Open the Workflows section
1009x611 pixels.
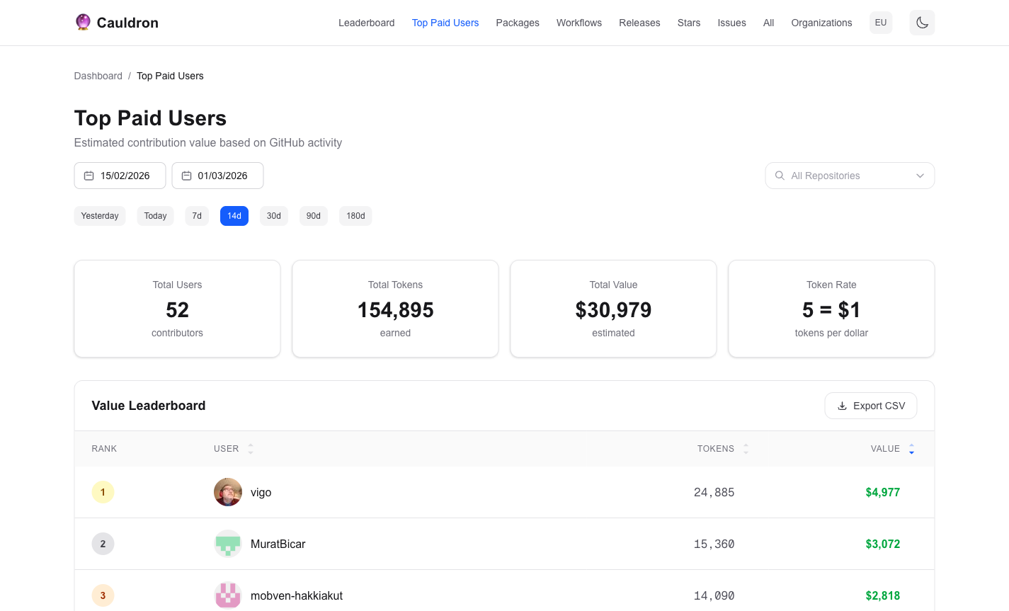[578, 23]
